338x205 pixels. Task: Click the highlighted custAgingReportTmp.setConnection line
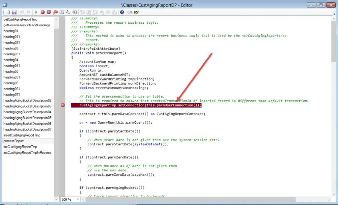click(136, 105)
